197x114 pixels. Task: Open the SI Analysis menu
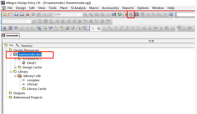click(x=78, y=8)
